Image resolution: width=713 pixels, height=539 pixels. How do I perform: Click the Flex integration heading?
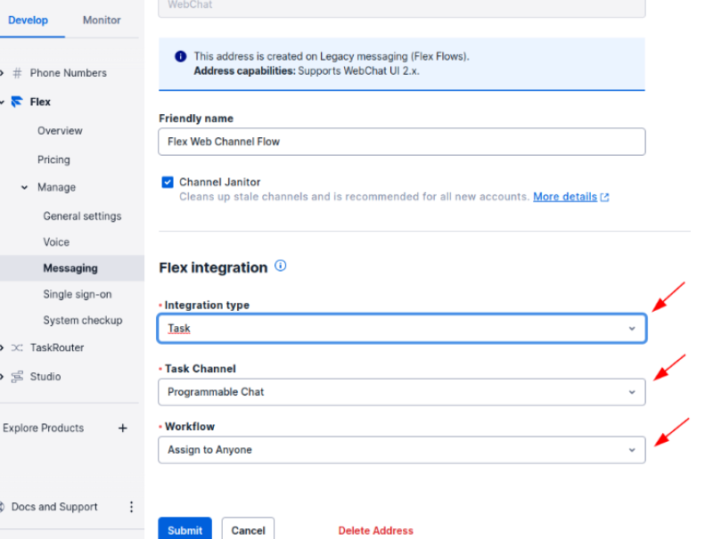pyautogui.click(x=213, y=267)
